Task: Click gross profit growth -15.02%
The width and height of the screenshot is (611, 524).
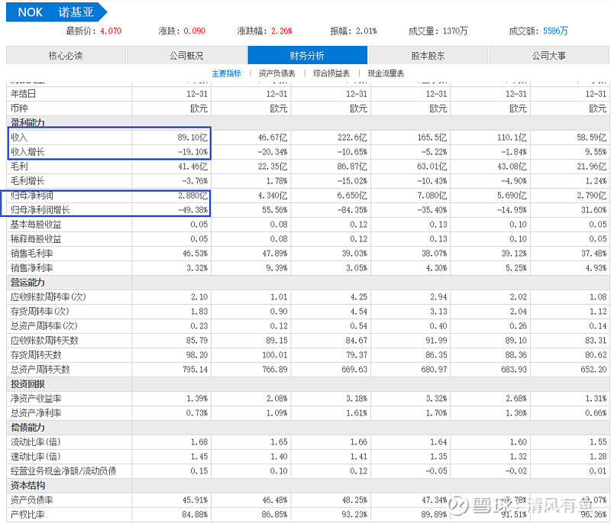Action: (352, 181)
